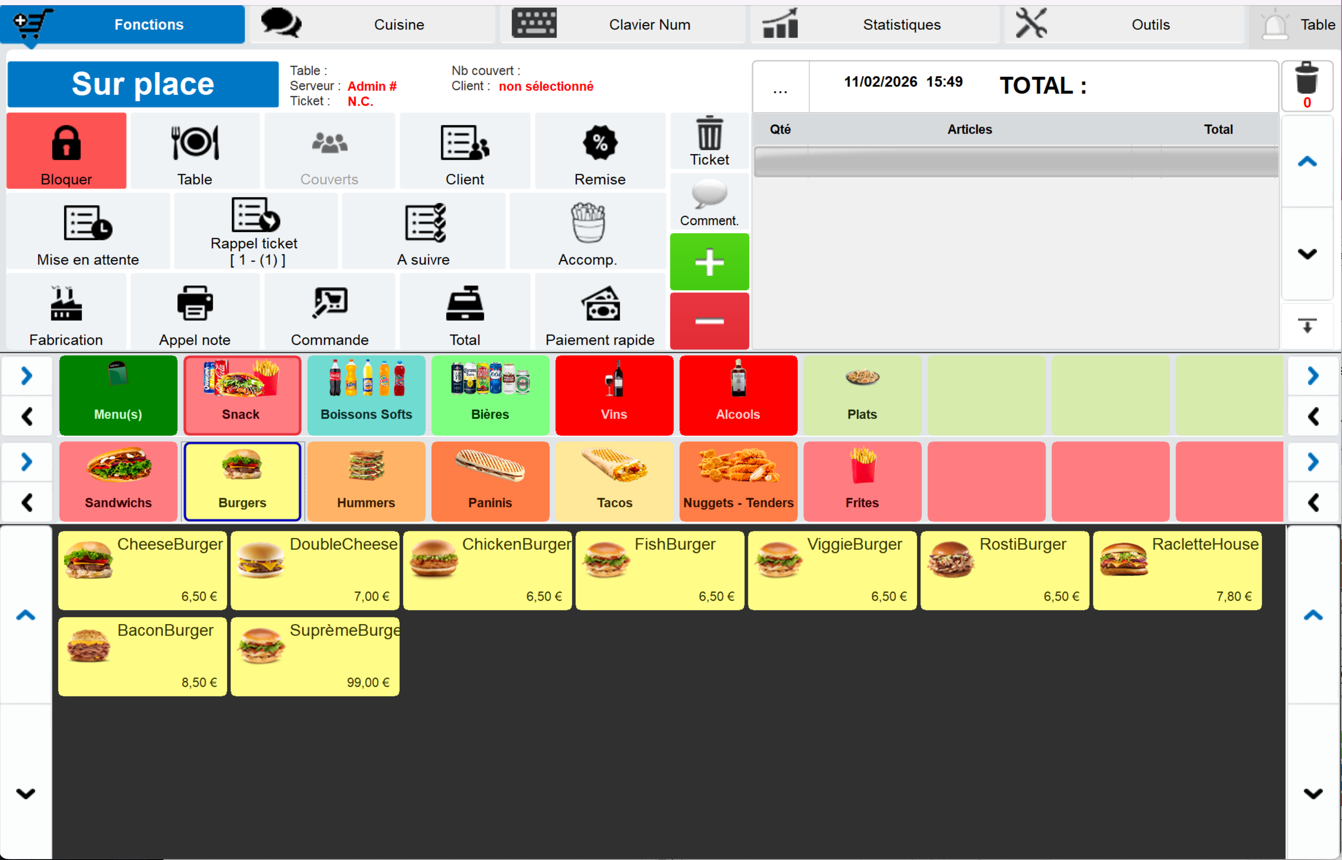Image resolution: width=1342 pixels, height=860 pixels.
Task: Click Mise en attente icon
Action: coord(88,223)
